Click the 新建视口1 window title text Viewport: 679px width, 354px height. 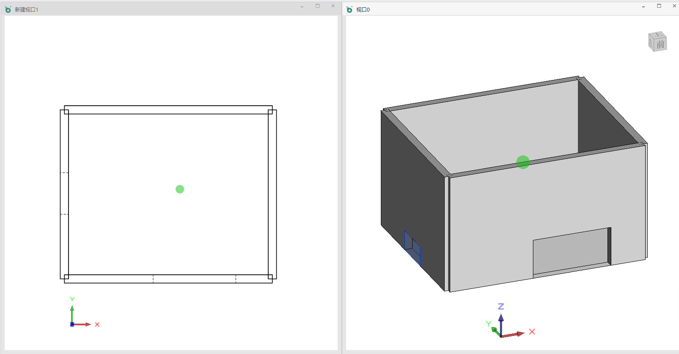27,9
